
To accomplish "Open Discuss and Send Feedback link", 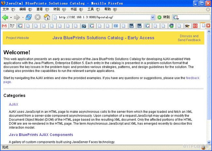I will [x=189, y=38].
